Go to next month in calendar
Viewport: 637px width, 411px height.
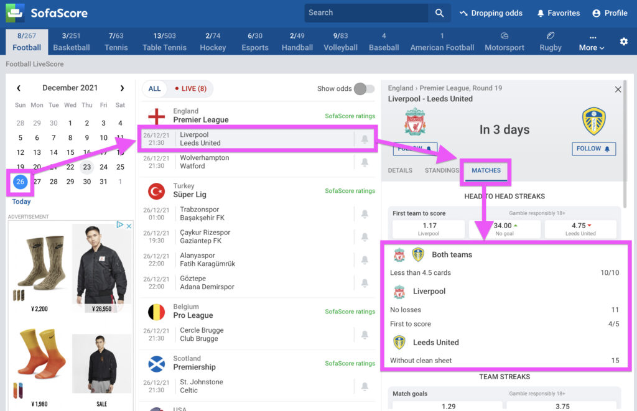click(122, 88)
